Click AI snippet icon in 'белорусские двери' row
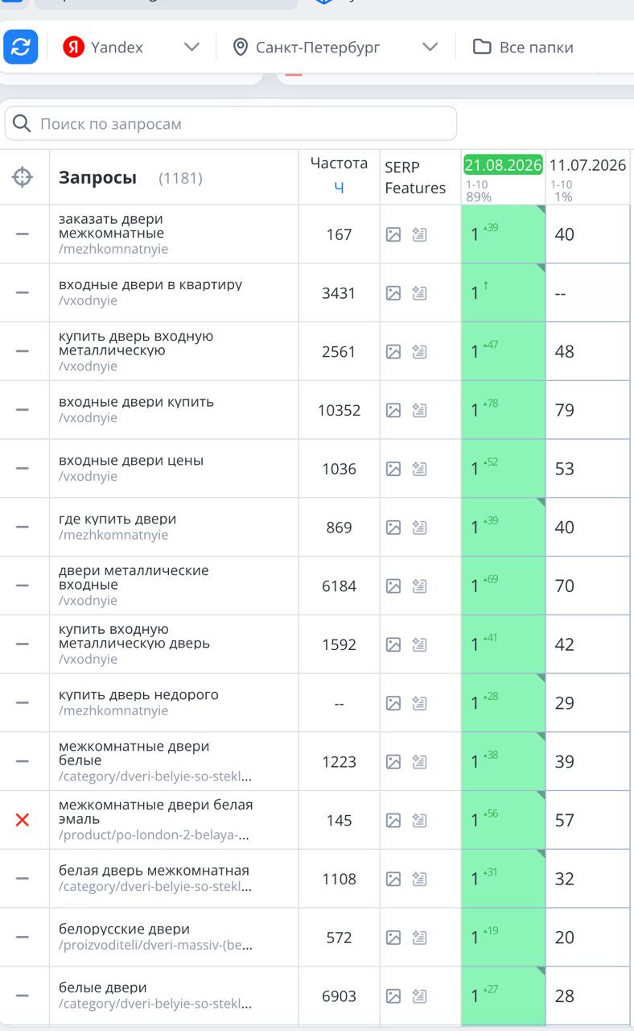634x1031 pixels. point(419,938)
